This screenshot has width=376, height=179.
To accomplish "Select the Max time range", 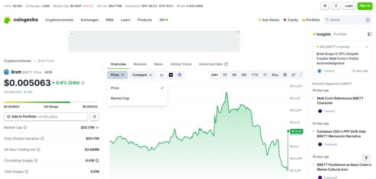I will coord(275,75).
